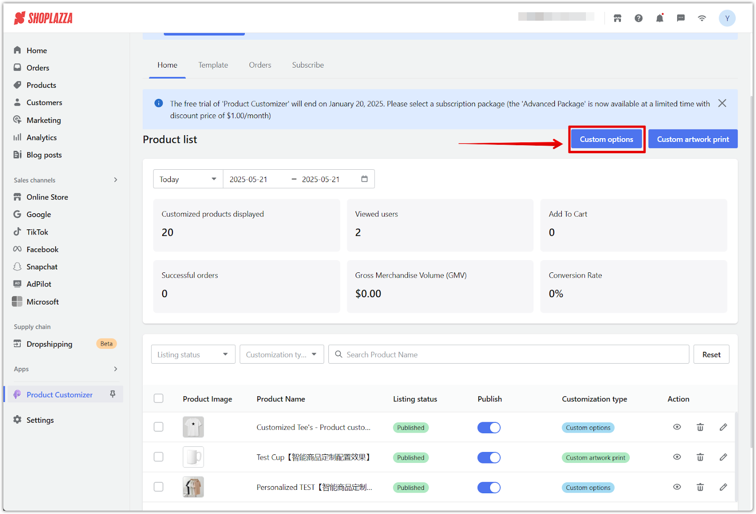756x514 pixels.
Task: Open Listing status filter dropdown
Action: 193,354
